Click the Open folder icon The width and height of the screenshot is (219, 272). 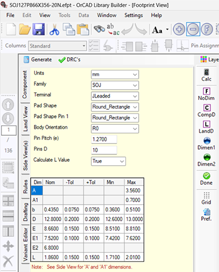[x=25, y=29]
